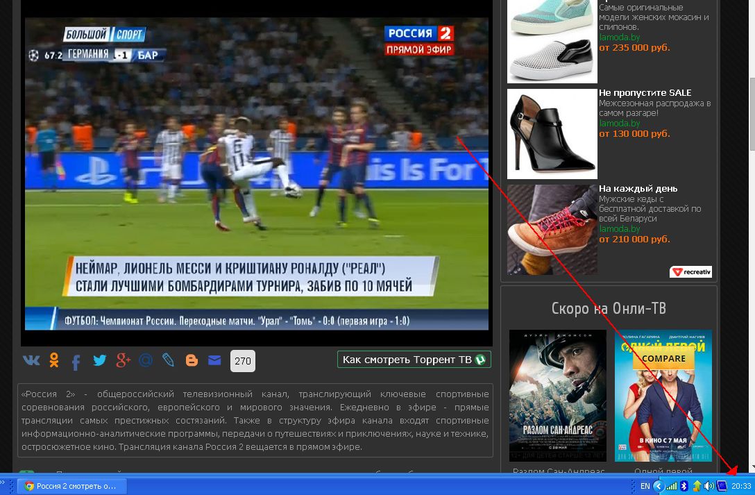Share the page on VK
This screenshot has height=495, width=755.
(x=31, y=360)
